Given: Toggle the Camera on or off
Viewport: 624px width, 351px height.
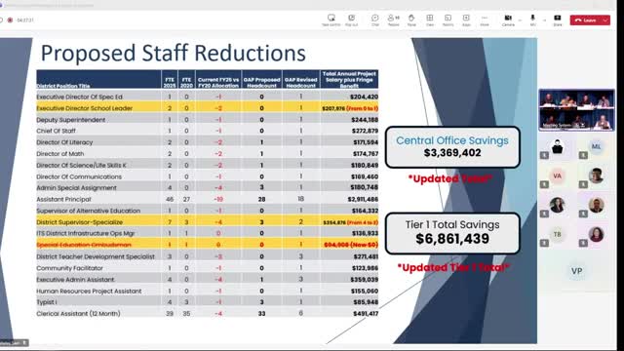Looking at the screenshot, I should tap(508, 19).
